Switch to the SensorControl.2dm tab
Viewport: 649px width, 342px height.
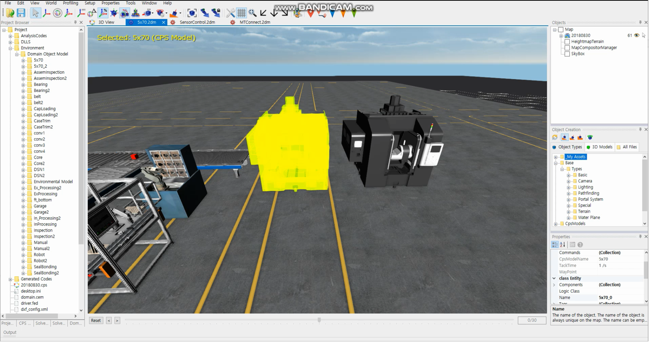pos(197,22)
